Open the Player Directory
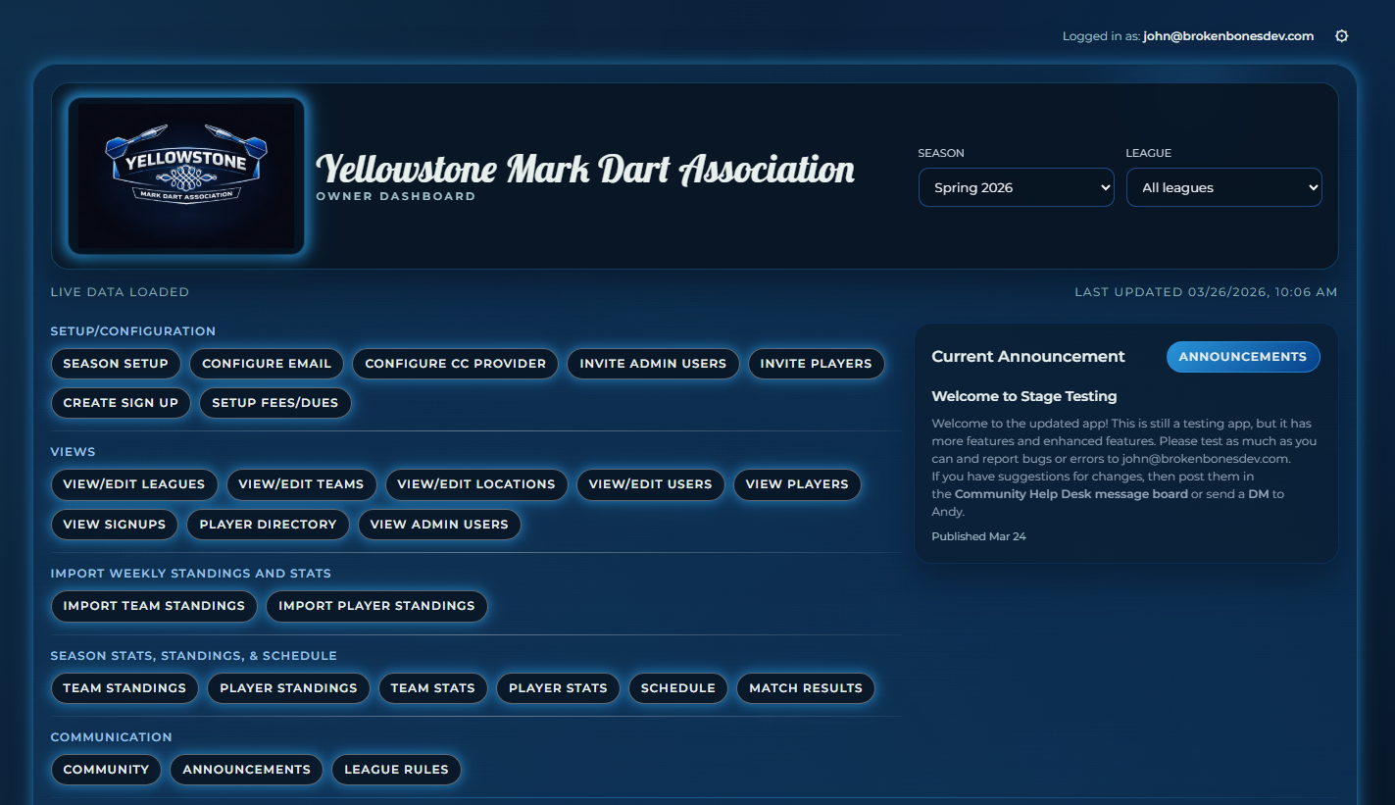The width and height of the screenshot is (1395, 805). pyautogui.click(x=268, y=525)
